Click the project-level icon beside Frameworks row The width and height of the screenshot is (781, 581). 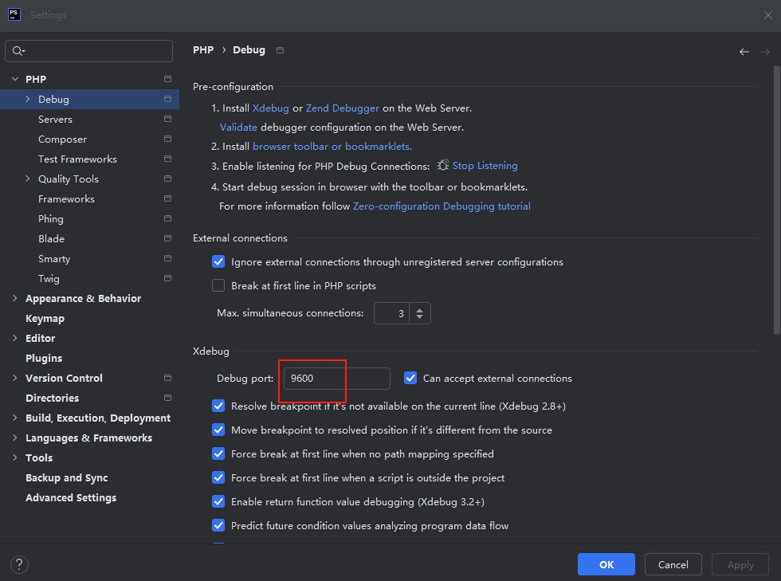click(x=167, y=198)
